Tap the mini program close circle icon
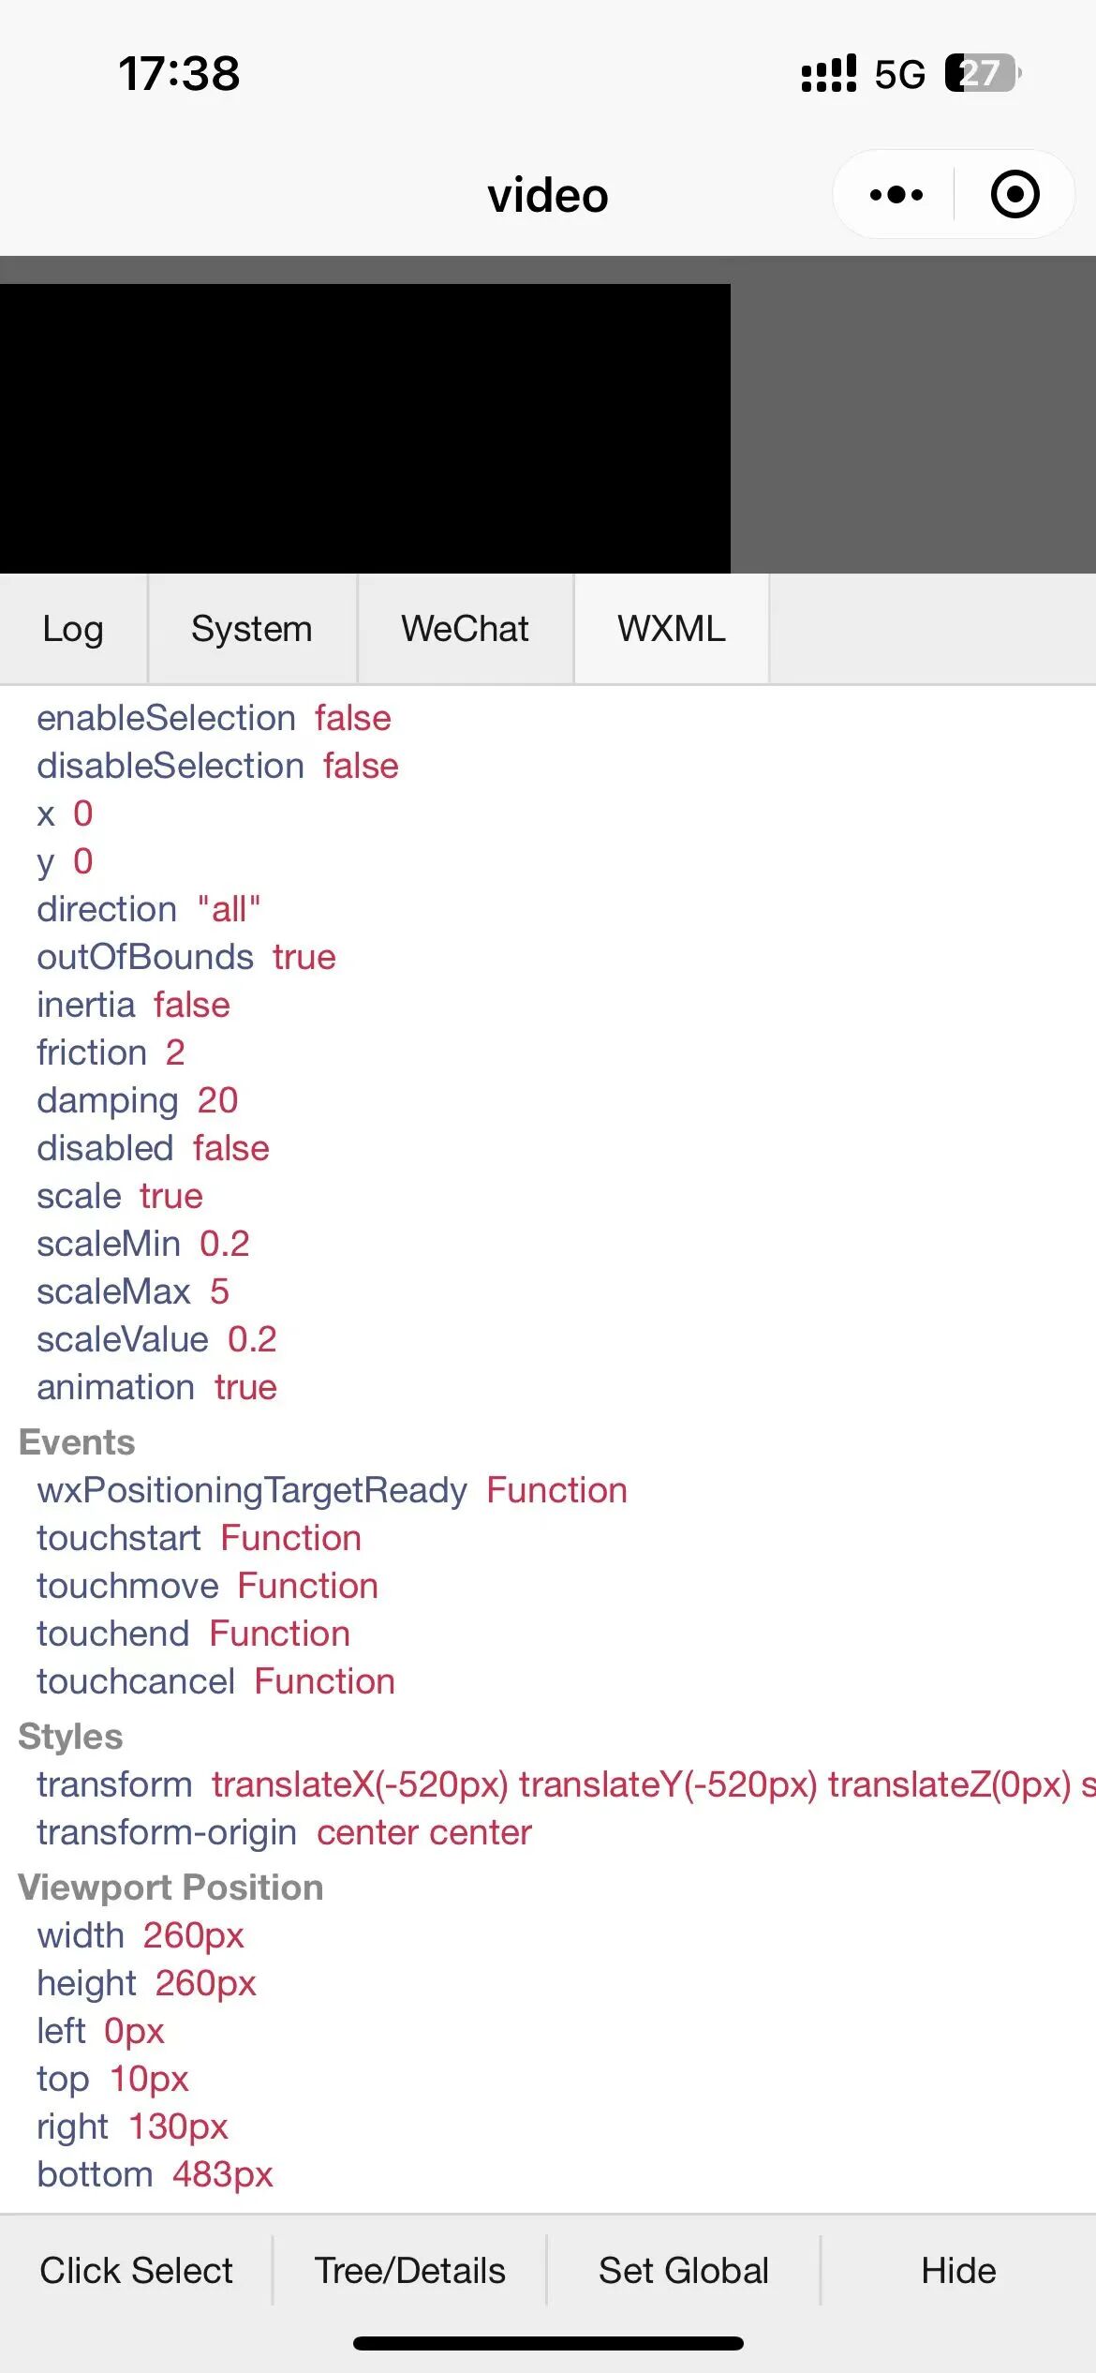The height and width of the screenshot is (2373, 1096). point(1015,195)
